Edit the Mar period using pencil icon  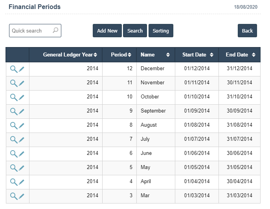22,196
